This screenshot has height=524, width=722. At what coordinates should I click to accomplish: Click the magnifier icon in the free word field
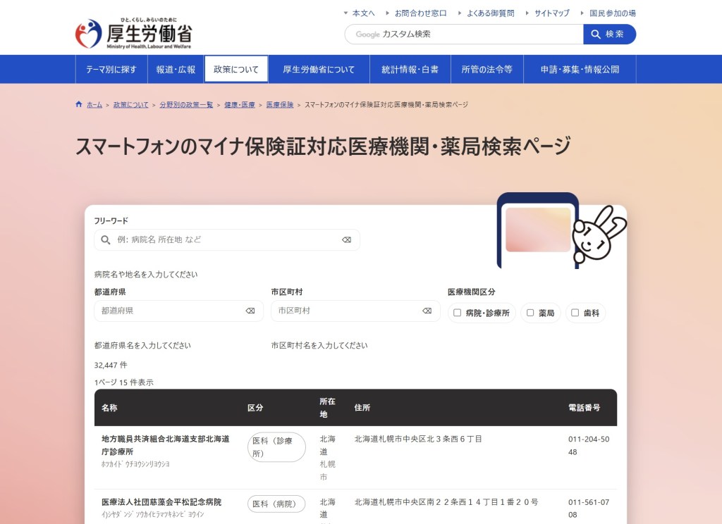(106, 240)
